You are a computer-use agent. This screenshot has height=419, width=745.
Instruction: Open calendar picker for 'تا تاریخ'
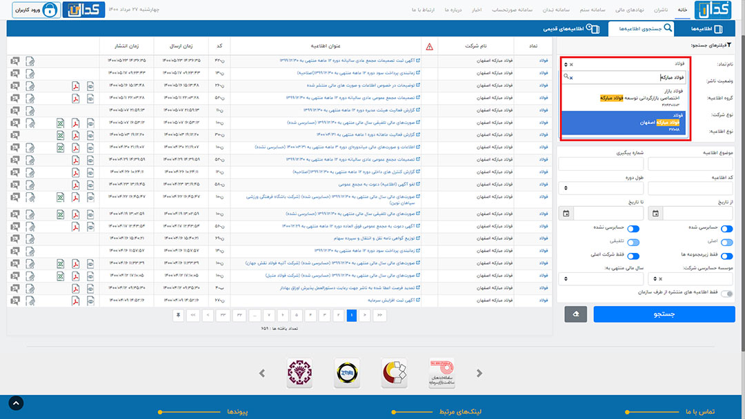click(x=566, y=214)
